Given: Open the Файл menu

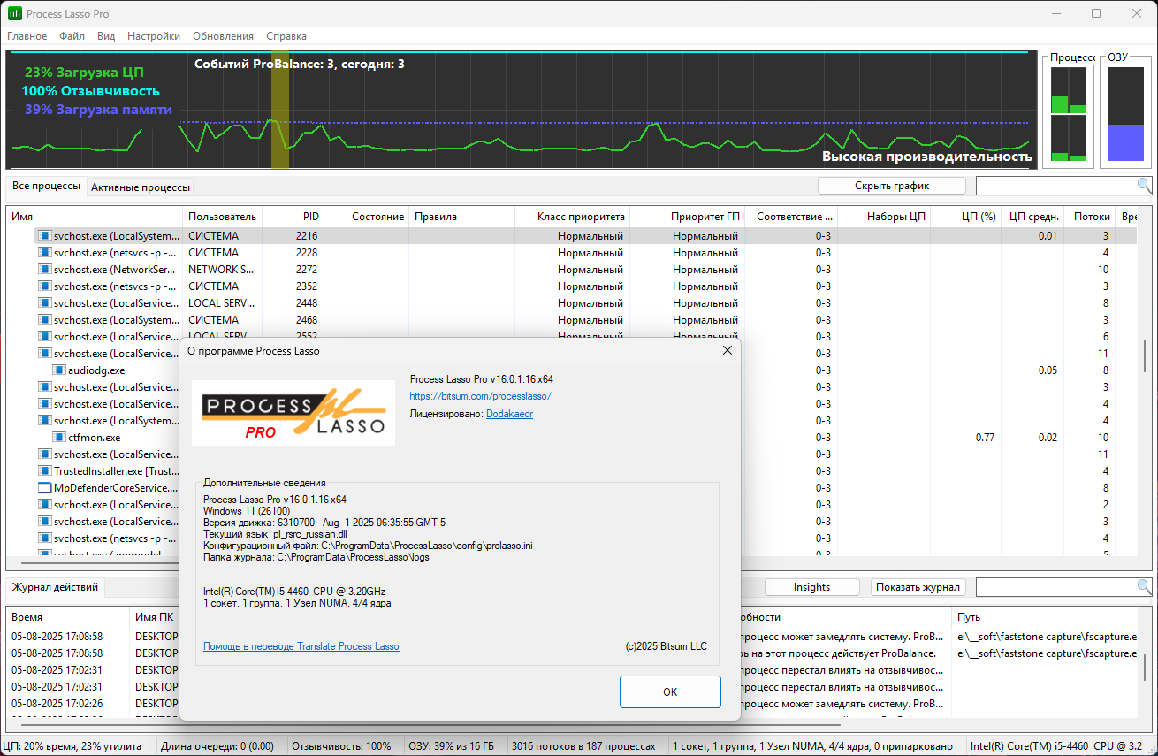Looking at the screenshot, I should (72, 36).
